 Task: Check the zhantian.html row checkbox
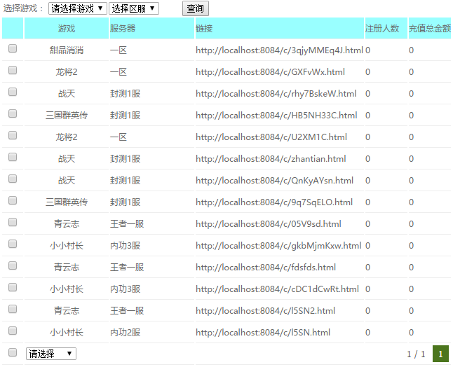coord(13,157)
